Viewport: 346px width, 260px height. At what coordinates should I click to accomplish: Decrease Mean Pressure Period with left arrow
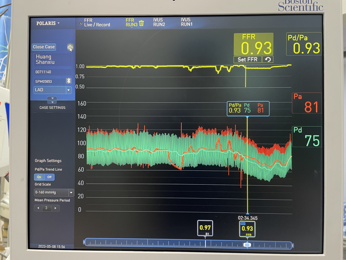(38, 208)
